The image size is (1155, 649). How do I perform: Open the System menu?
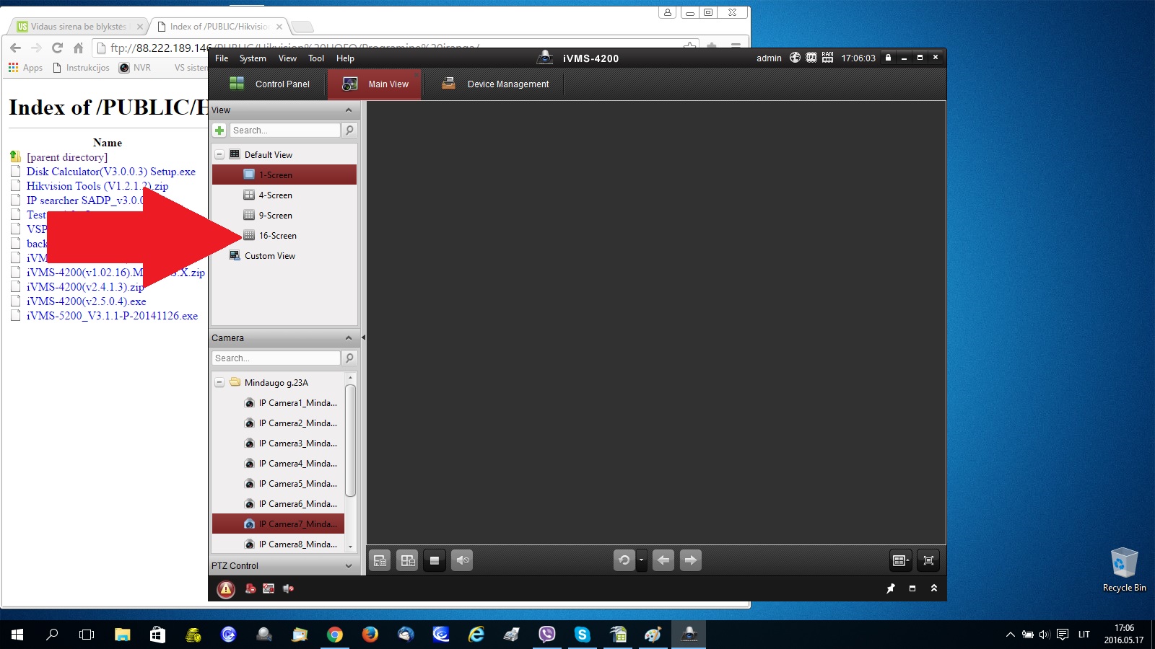click(253, 58)
